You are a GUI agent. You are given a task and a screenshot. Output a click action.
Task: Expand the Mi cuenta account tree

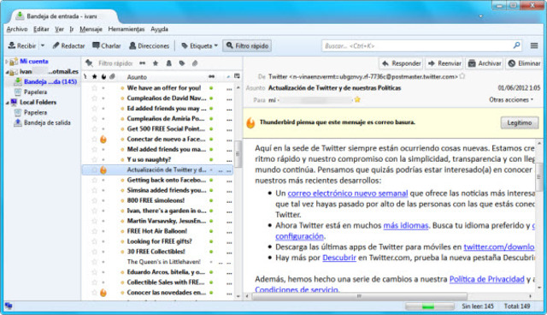(7, 62)
